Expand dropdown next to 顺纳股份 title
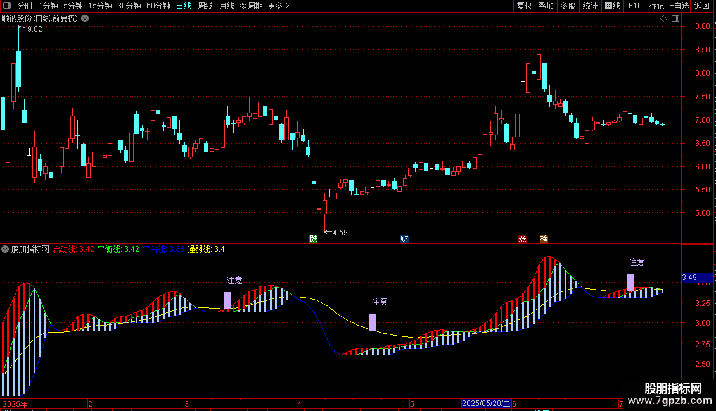Image resolution: width=716 pixels, height=411 pixels. click(x=85, y=19)
